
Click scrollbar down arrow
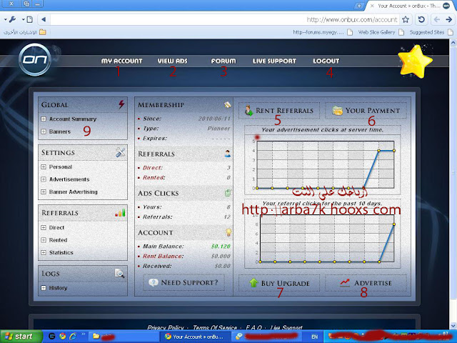pyautogui.click(x=453, y=326)
